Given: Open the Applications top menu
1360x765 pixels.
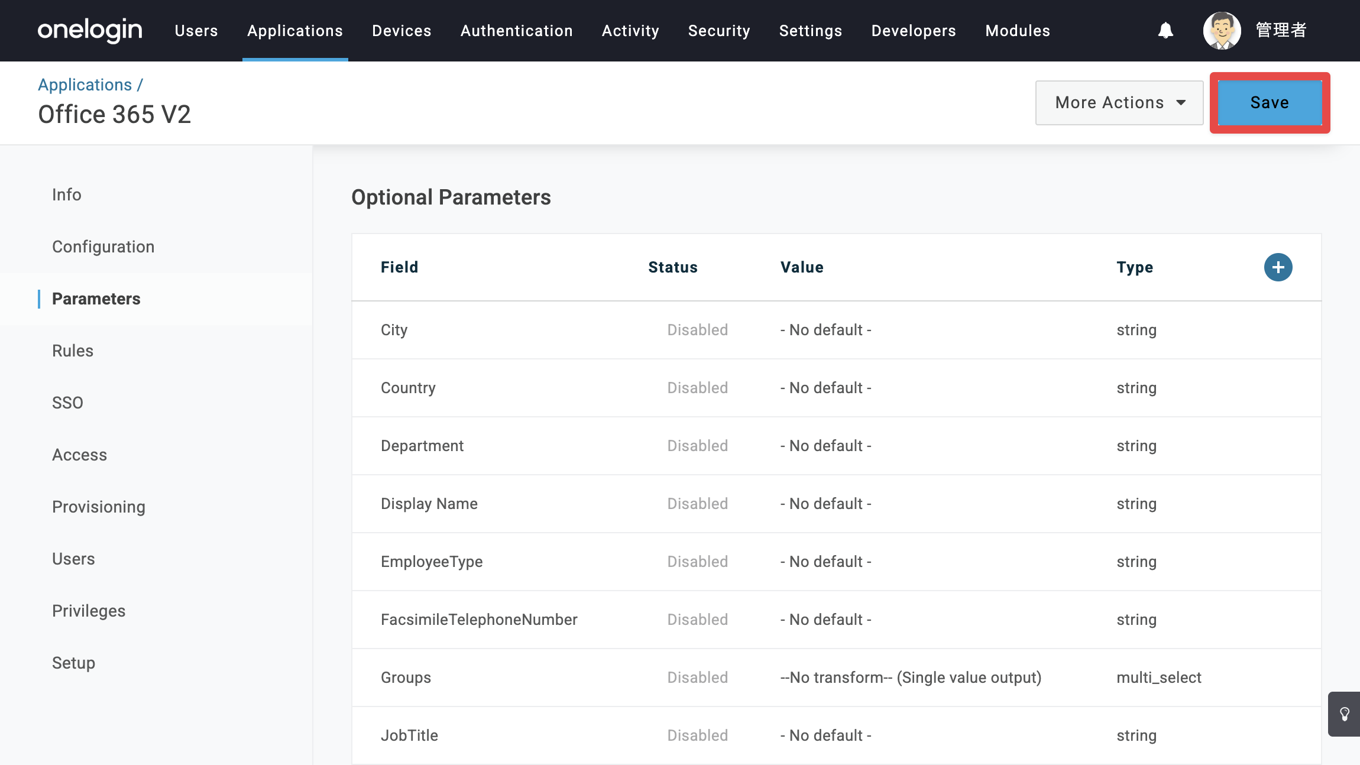Looking at the screenshot, I should point(295,31).
